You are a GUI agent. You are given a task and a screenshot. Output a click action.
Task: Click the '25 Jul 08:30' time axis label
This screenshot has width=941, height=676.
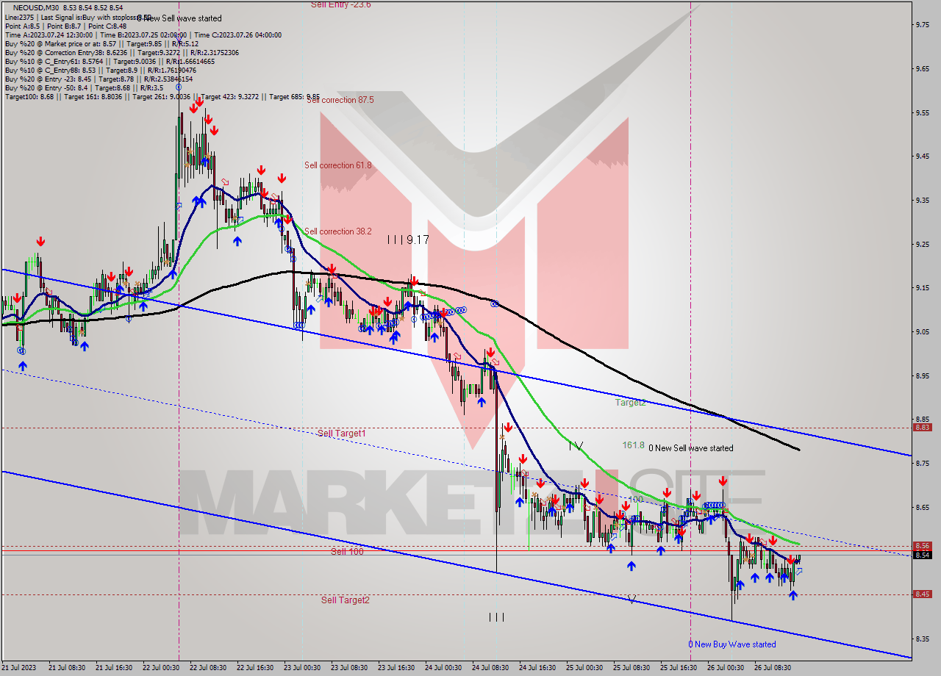pyautogui.click(x=631, y=668)
